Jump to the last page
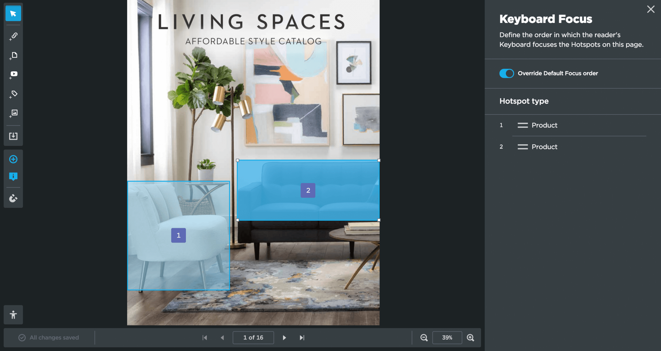The image size is (661, 351). click(x=302, y=338)
